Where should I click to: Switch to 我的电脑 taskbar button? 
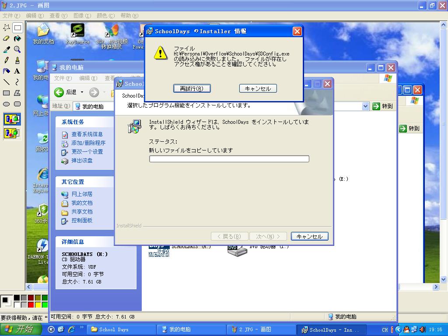click(192, 329)
